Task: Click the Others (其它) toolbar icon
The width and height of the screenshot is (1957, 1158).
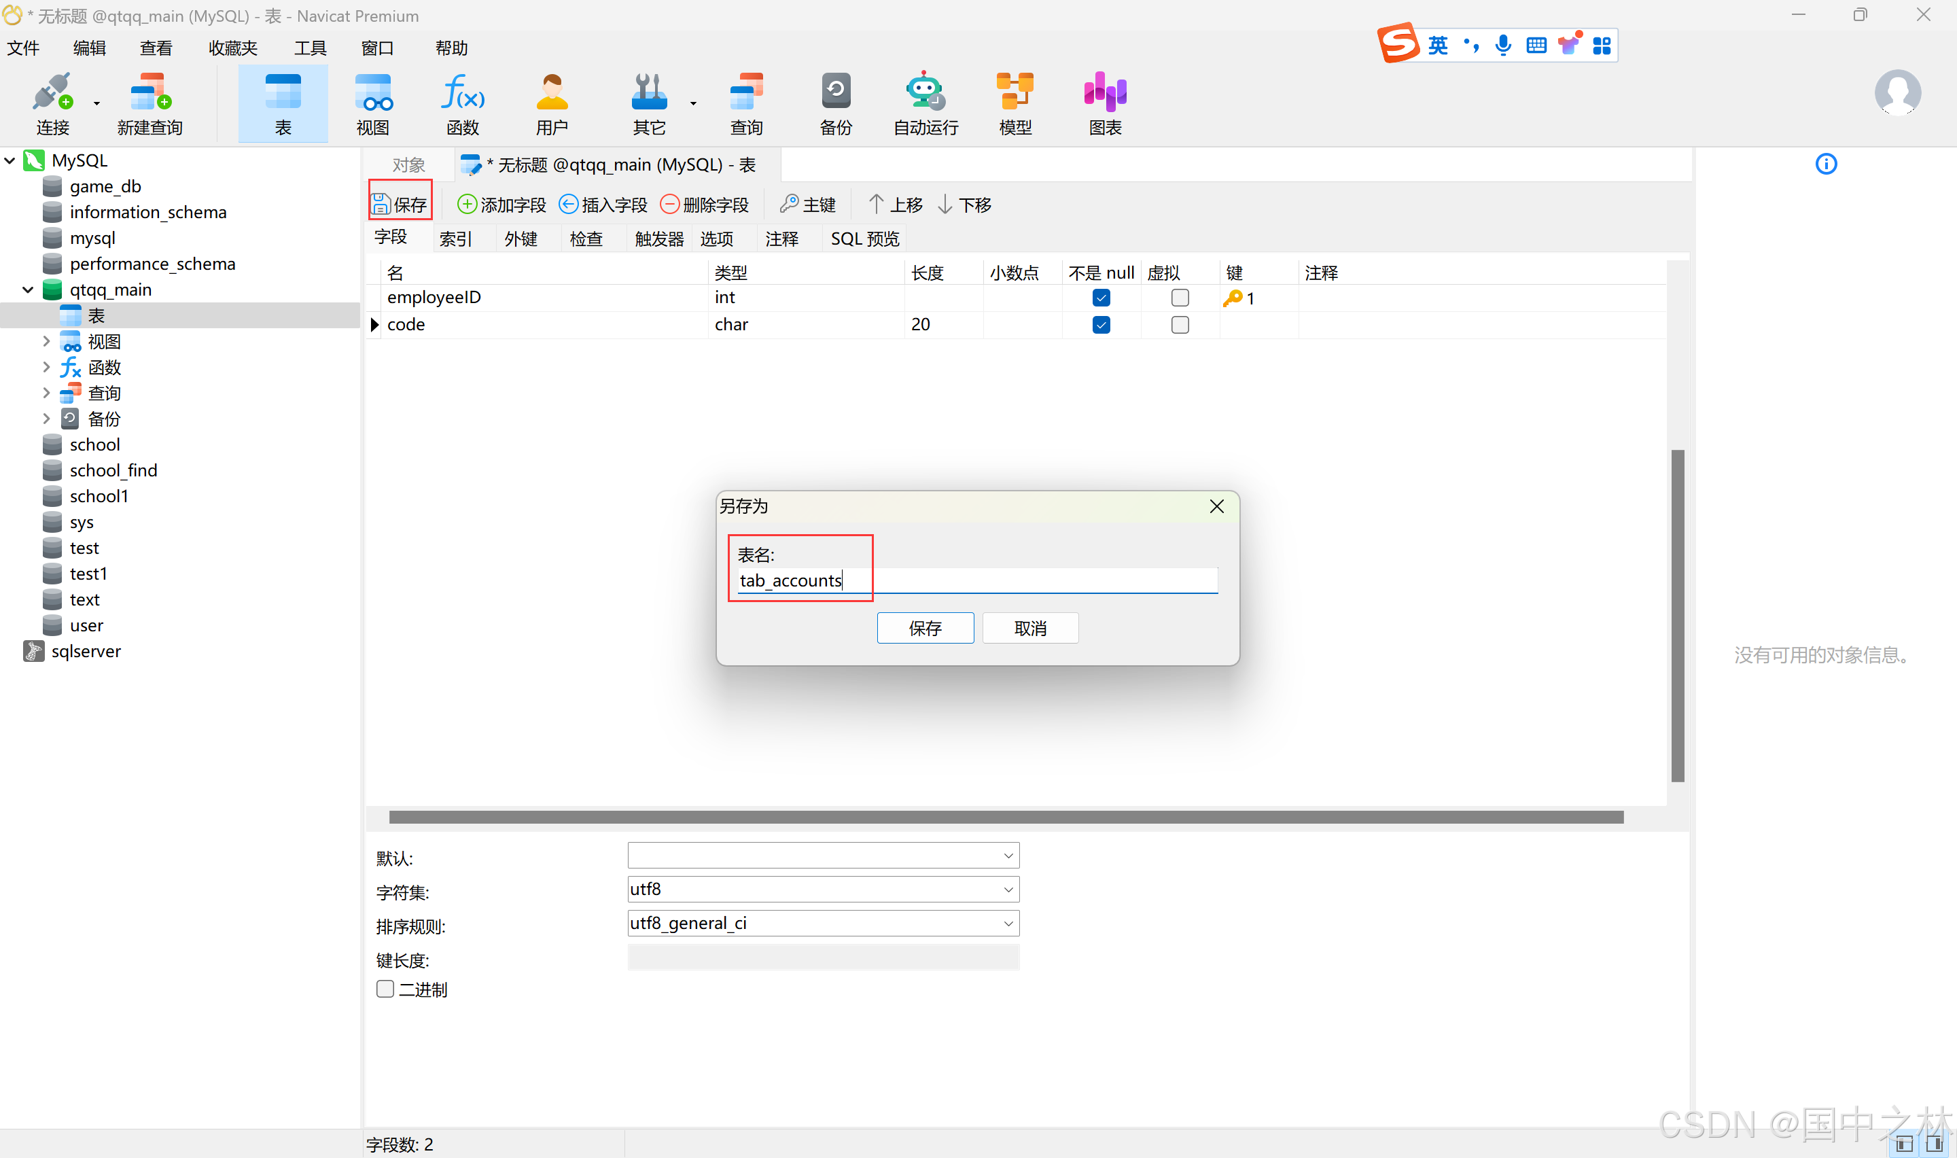Action: 649,103
